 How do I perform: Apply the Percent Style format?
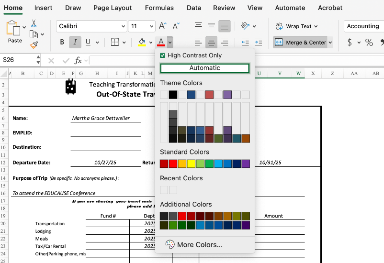[x=369, y=42]
